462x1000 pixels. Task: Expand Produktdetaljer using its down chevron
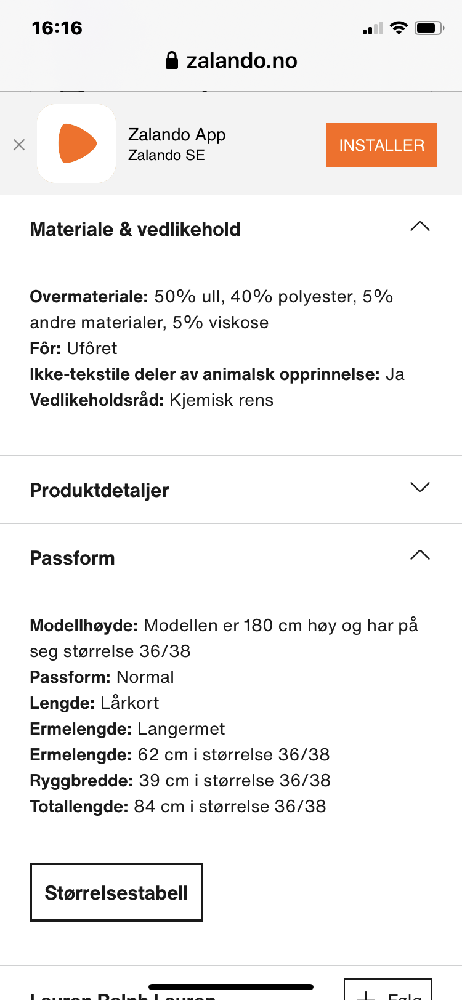click(x=419, y=488)
